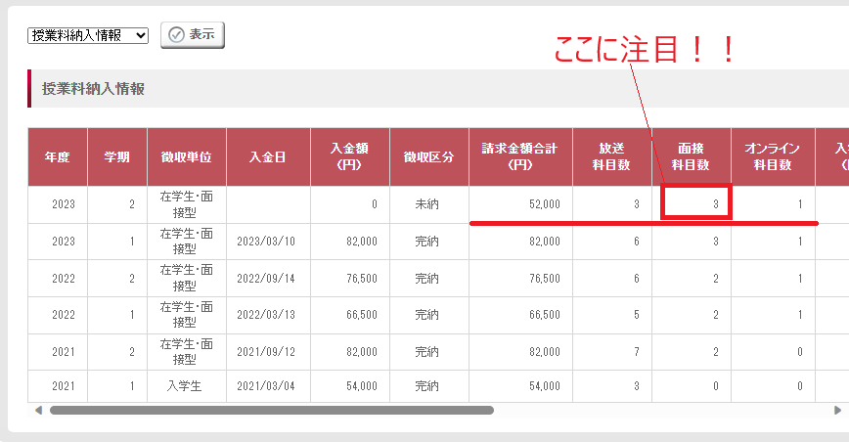The height and width of the screenshot is (442, 849).
Task: Click 在学生・面接型 in the 未納 row
Action: [x=186, y=204]
